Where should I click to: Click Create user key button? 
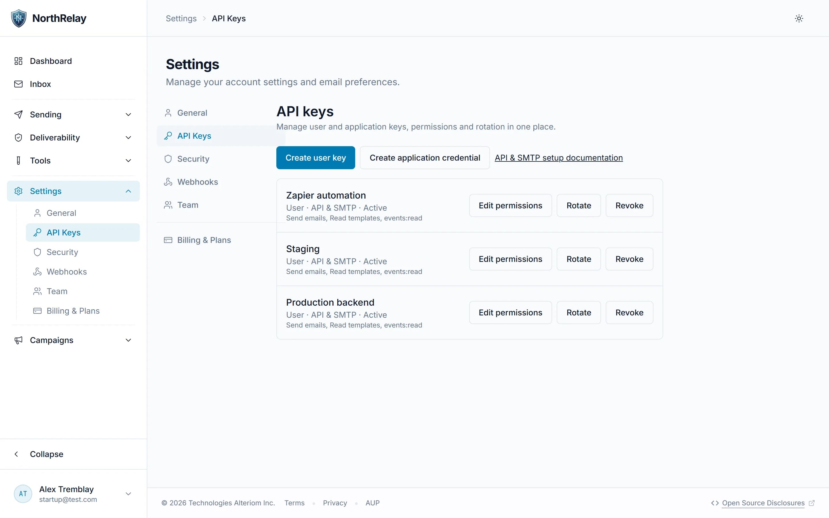[x=315, y=158]
